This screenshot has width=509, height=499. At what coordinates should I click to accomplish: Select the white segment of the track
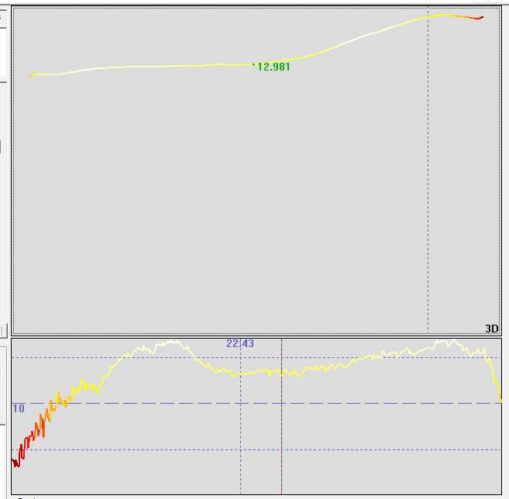tap(85, 70)
